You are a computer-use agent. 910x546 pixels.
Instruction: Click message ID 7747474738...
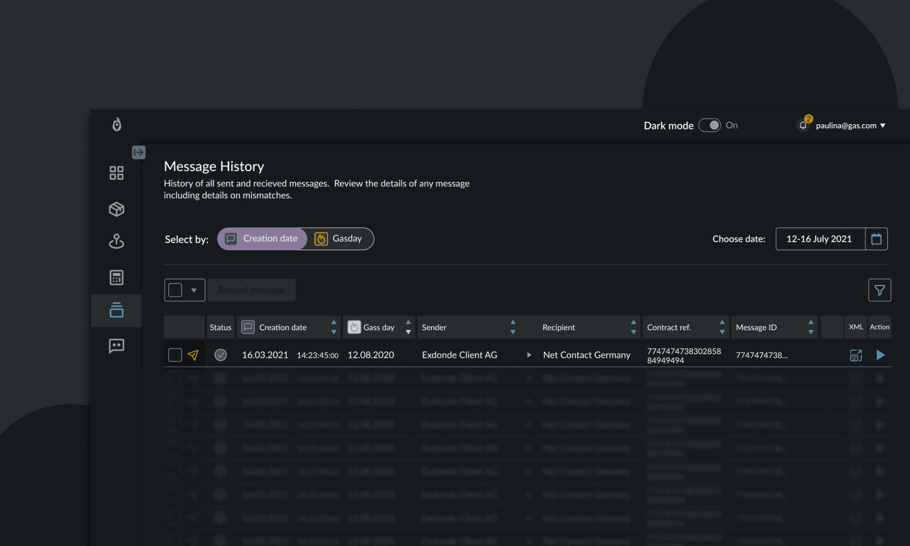point(761,355)
